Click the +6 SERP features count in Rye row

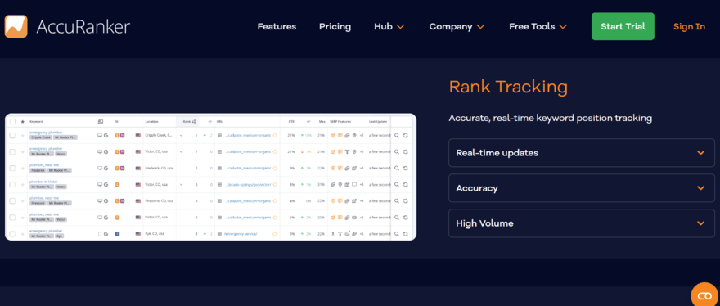point(362,234)
